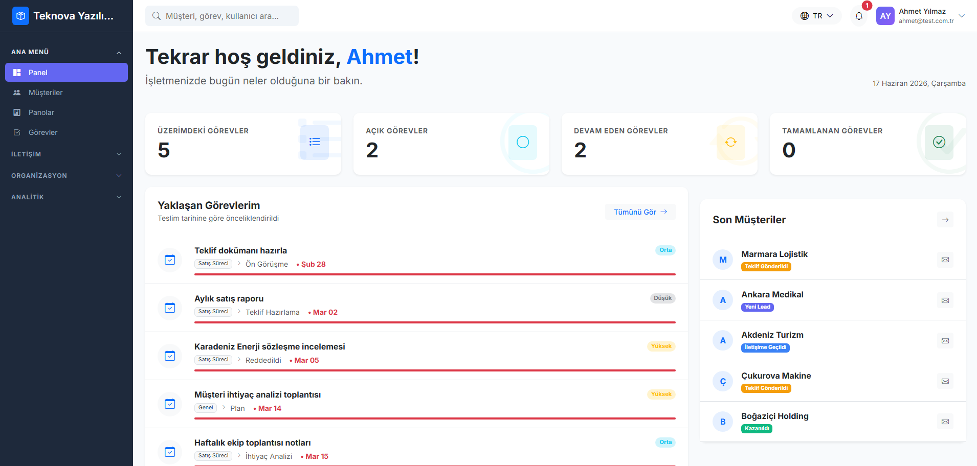Click progress bar under Müşteri ihtiyaç analizi toplantısı
This screenshot has height=466, width=977.
pos(435,418)
